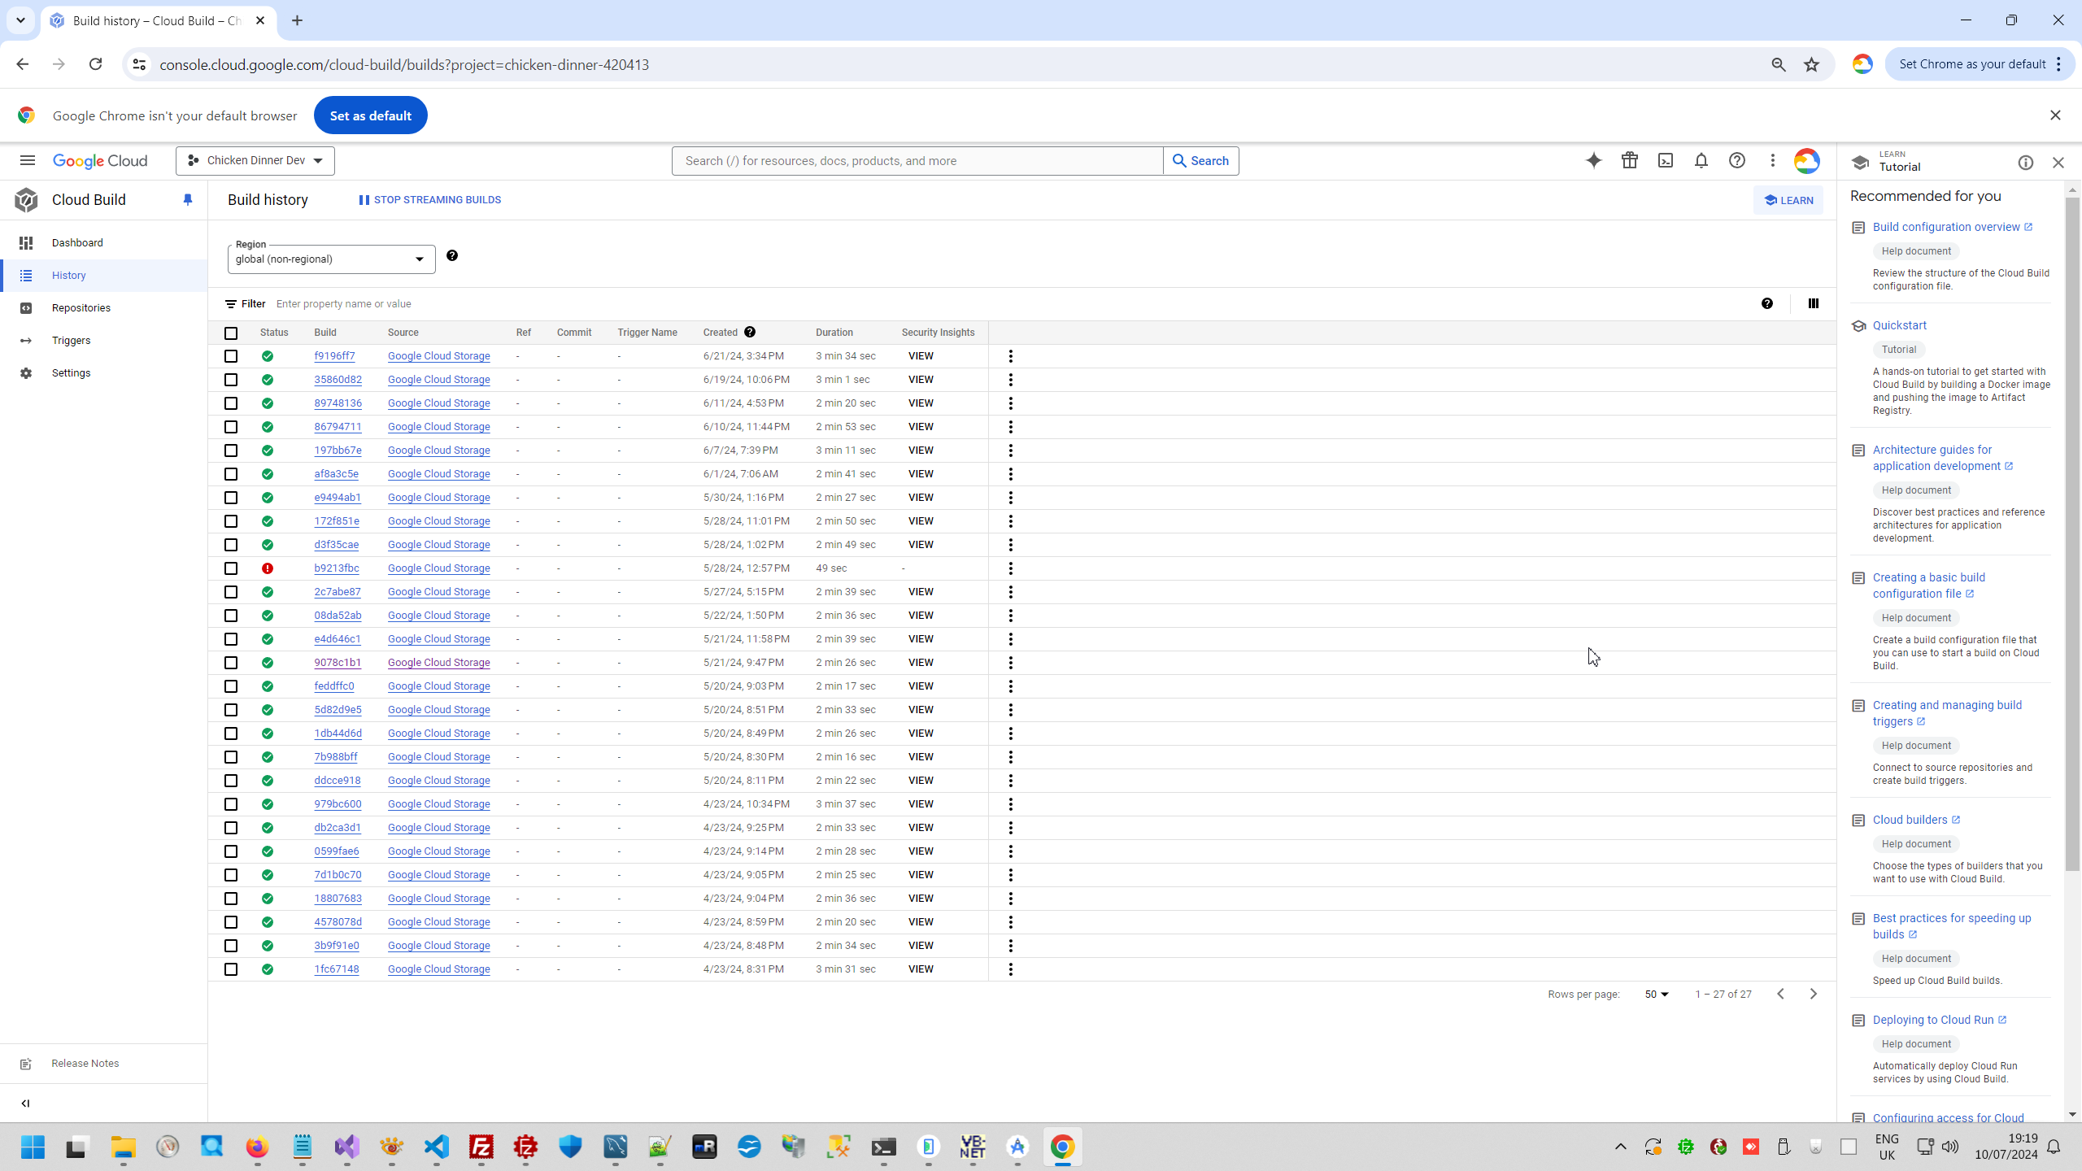Check the select-all builds checkbox in header
Viewport: 2082px width, 1171px height.
pos(231,333)
